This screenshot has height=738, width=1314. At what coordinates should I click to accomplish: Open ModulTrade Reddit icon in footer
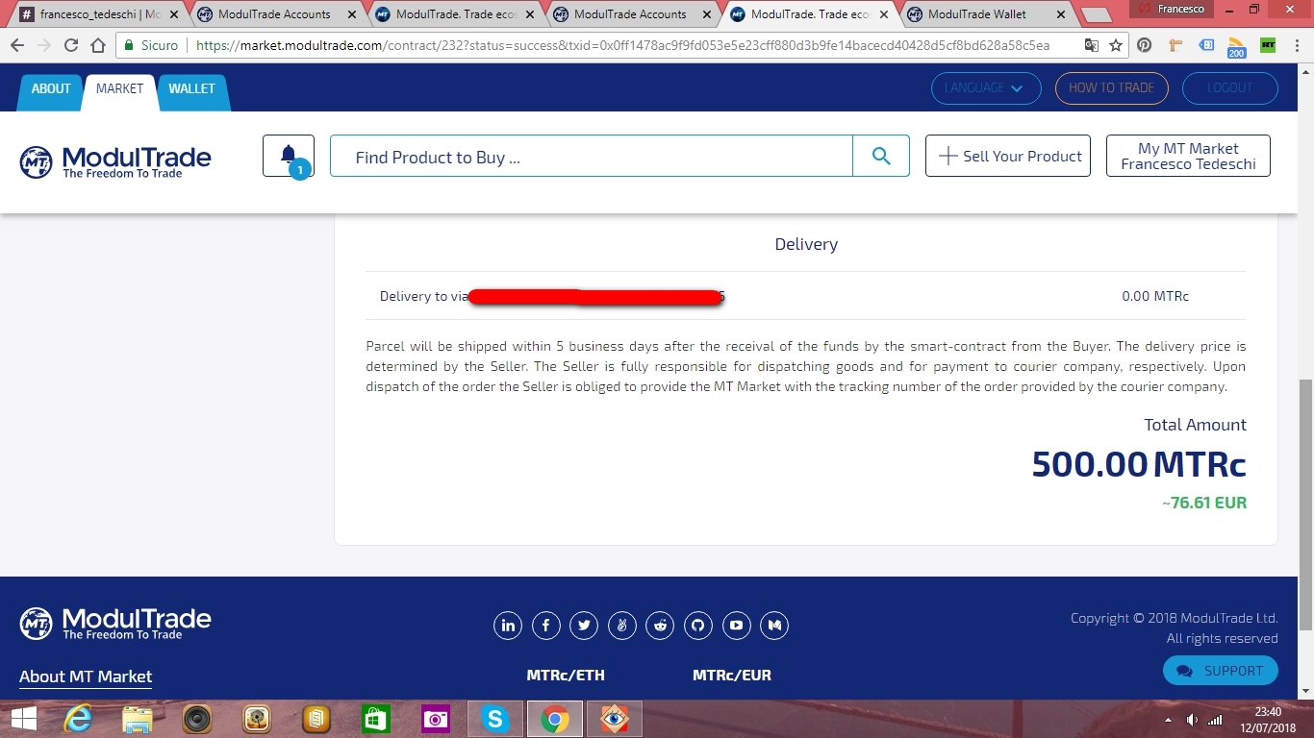(x=660, y=626)
